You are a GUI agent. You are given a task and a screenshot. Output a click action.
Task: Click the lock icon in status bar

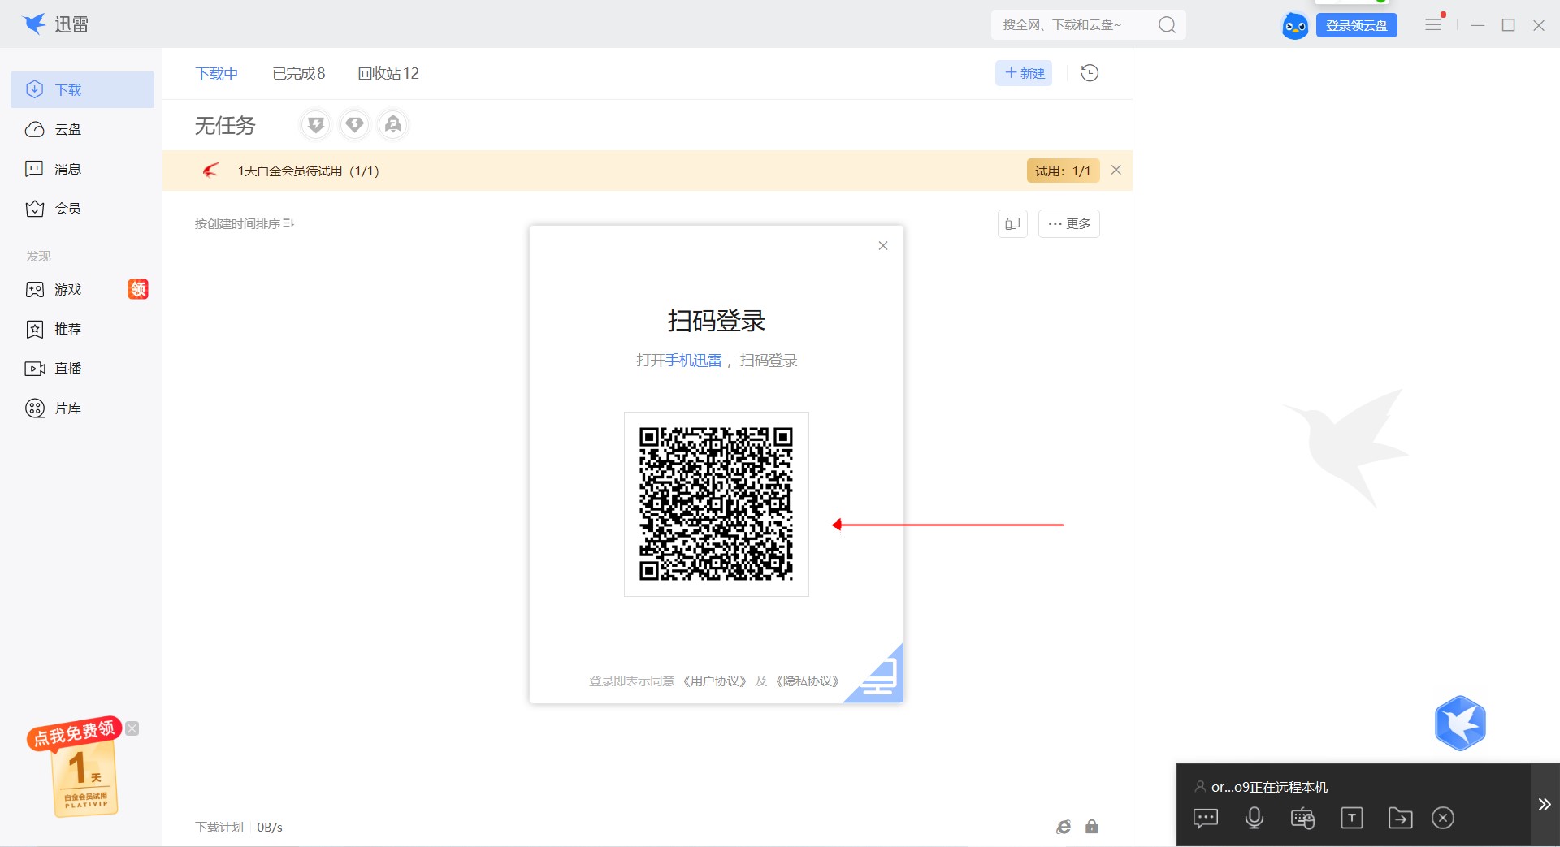[1092, 827]
